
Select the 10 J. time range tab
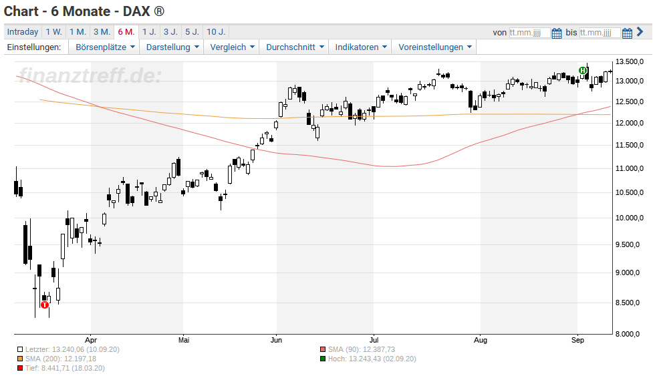click(x=216, y=32)
